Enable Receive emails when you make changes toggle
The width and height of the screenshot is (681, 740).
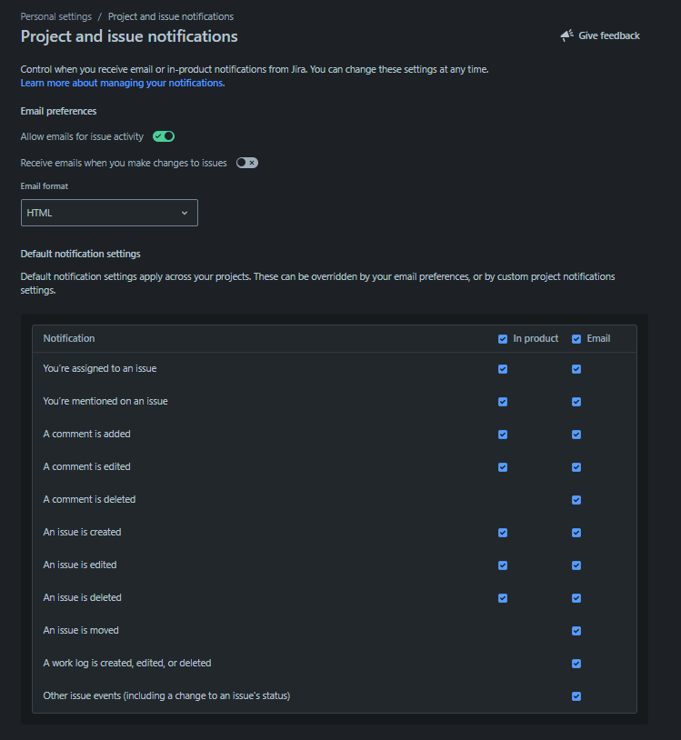tap(247, 163)
